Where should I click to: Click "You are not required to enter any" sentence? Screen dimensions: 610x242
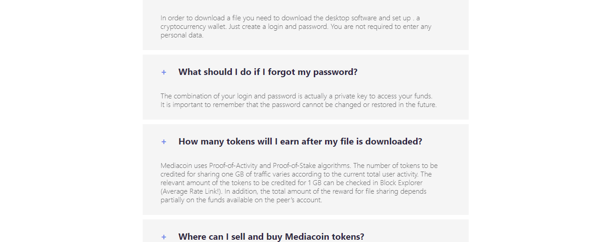click(x=381, y=27)
